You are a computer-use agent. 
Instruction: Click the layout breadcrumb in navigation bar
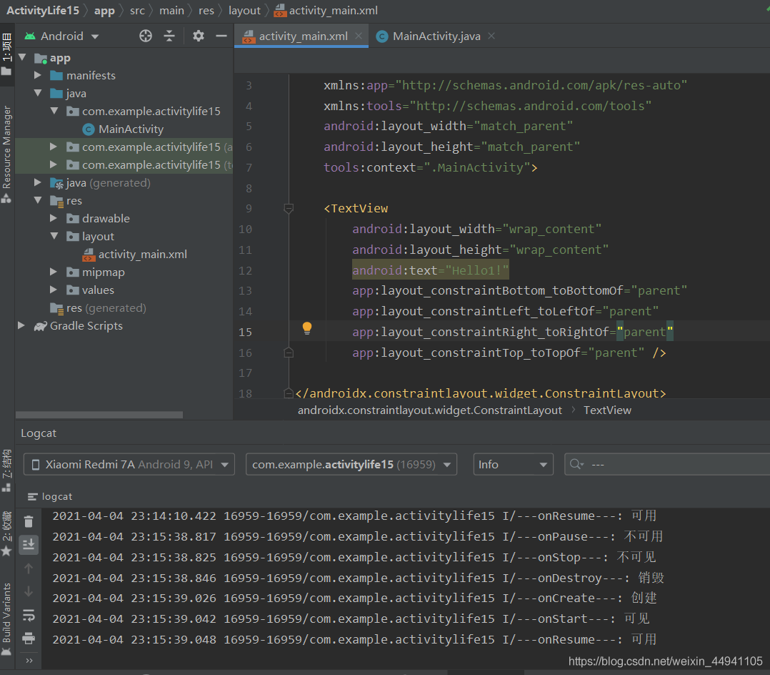tap(244, 10)
